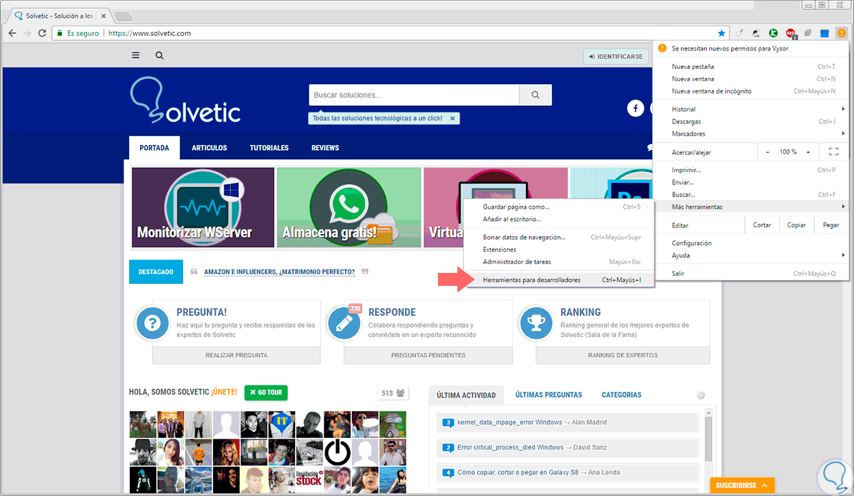The width and height of the screenshot is (854, 496).
Task: Switch to the ARTICULOS tab
Action: pos(209,148)
